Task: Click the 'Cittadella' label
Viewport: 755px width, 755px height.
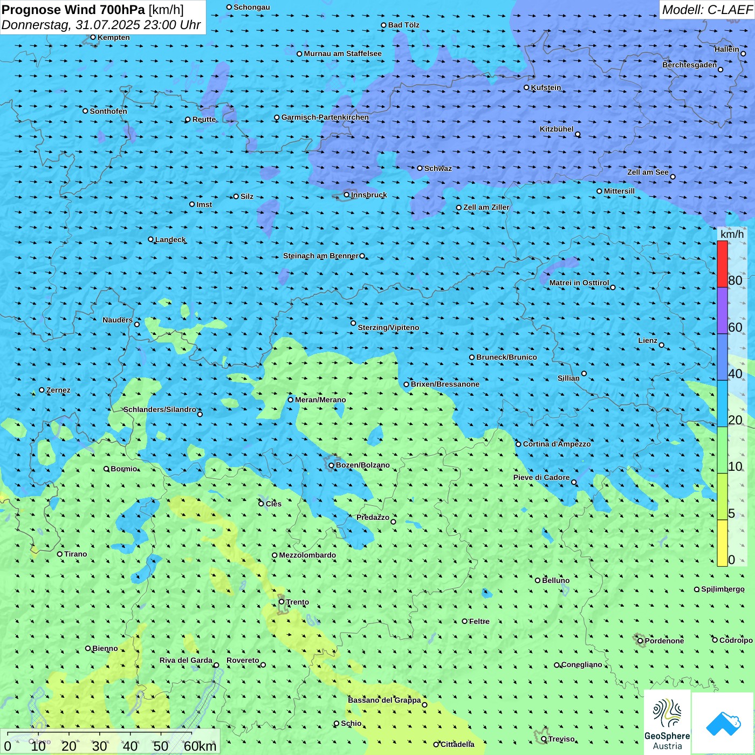Action: tap(457, 744)
